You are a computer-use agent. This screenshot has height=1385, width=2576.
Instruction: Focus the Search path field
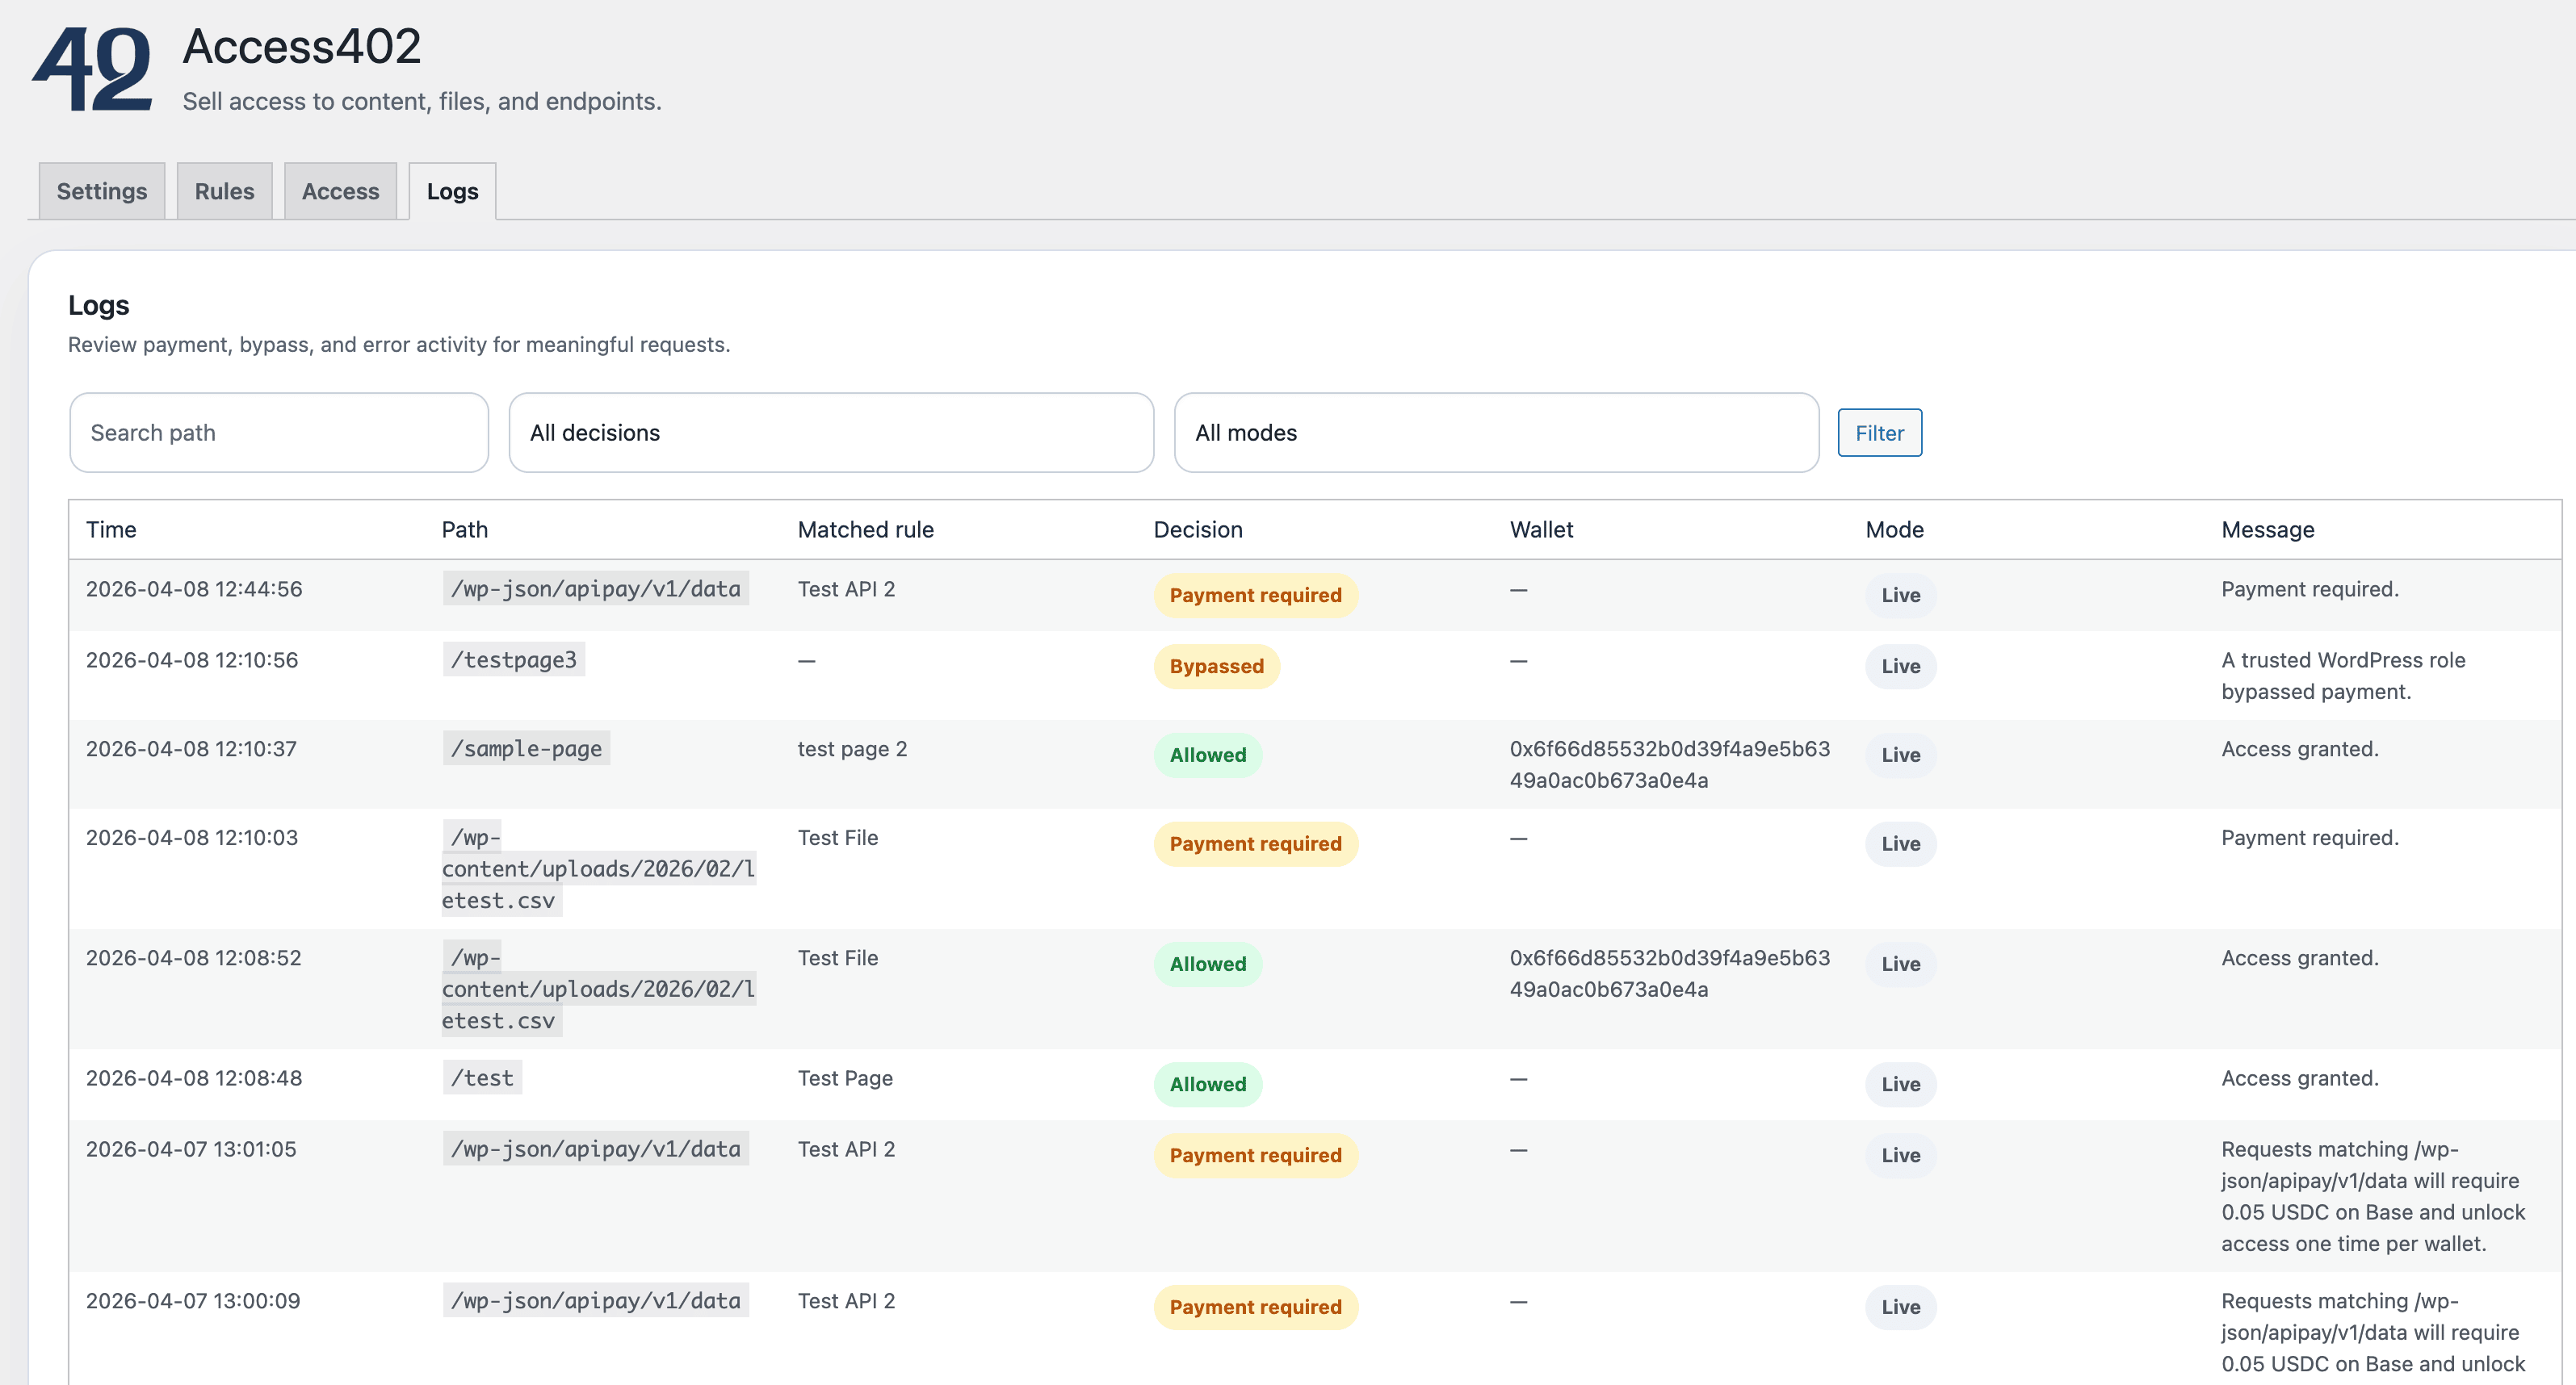(x=279, y=433)
